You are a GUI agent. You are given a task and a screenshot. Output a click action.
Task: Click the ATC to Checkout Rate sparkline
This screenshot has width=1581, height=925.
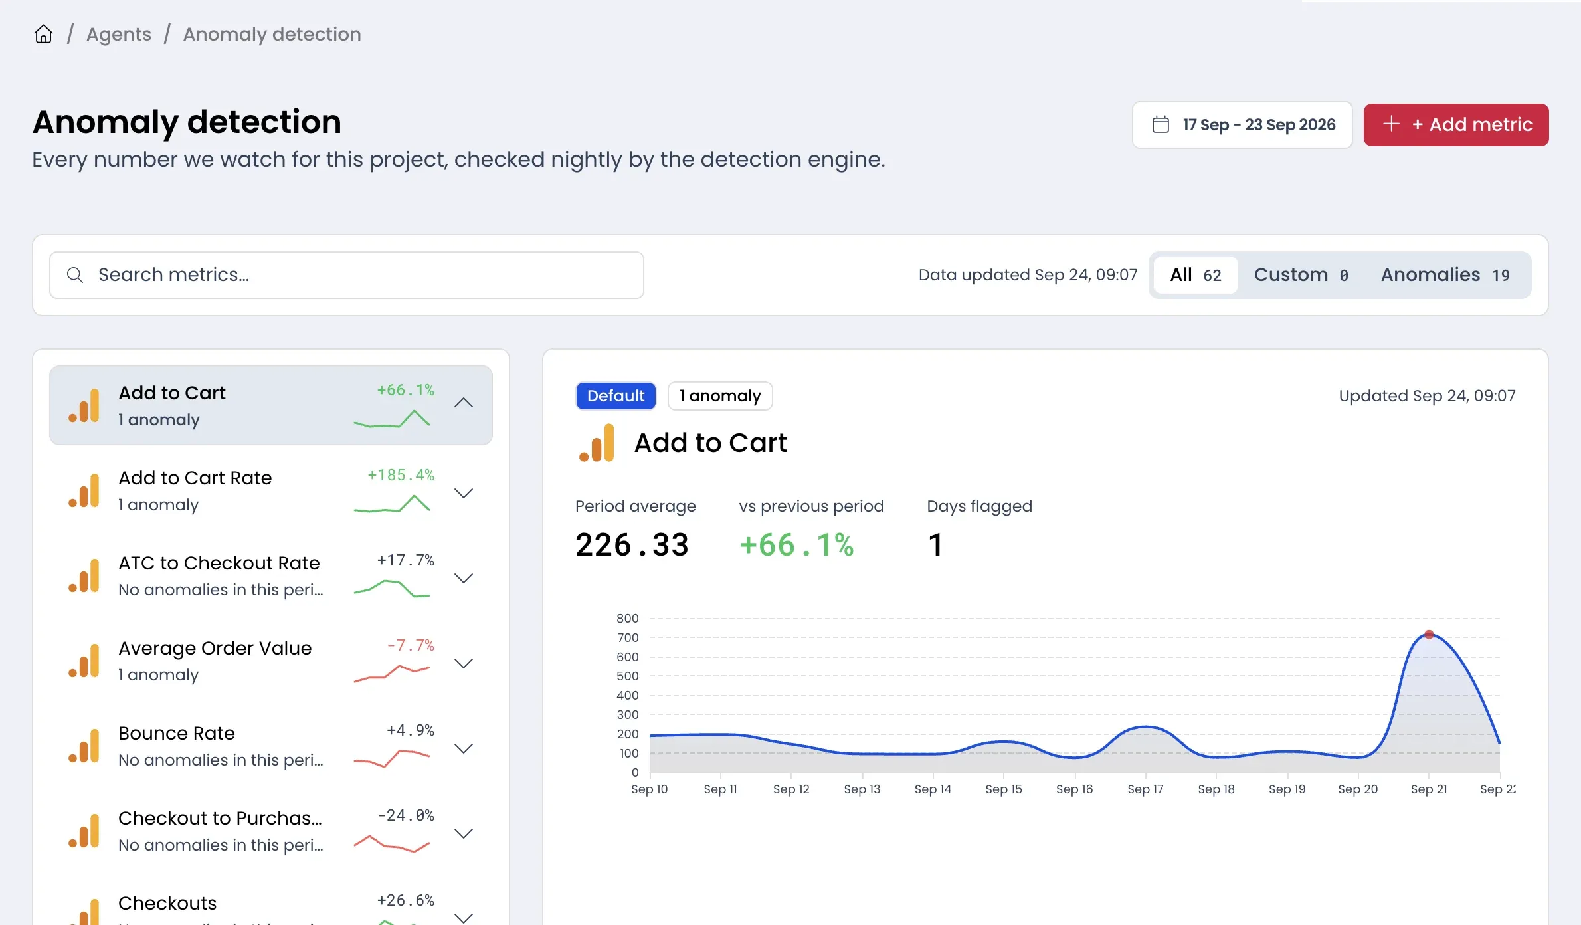392,589
